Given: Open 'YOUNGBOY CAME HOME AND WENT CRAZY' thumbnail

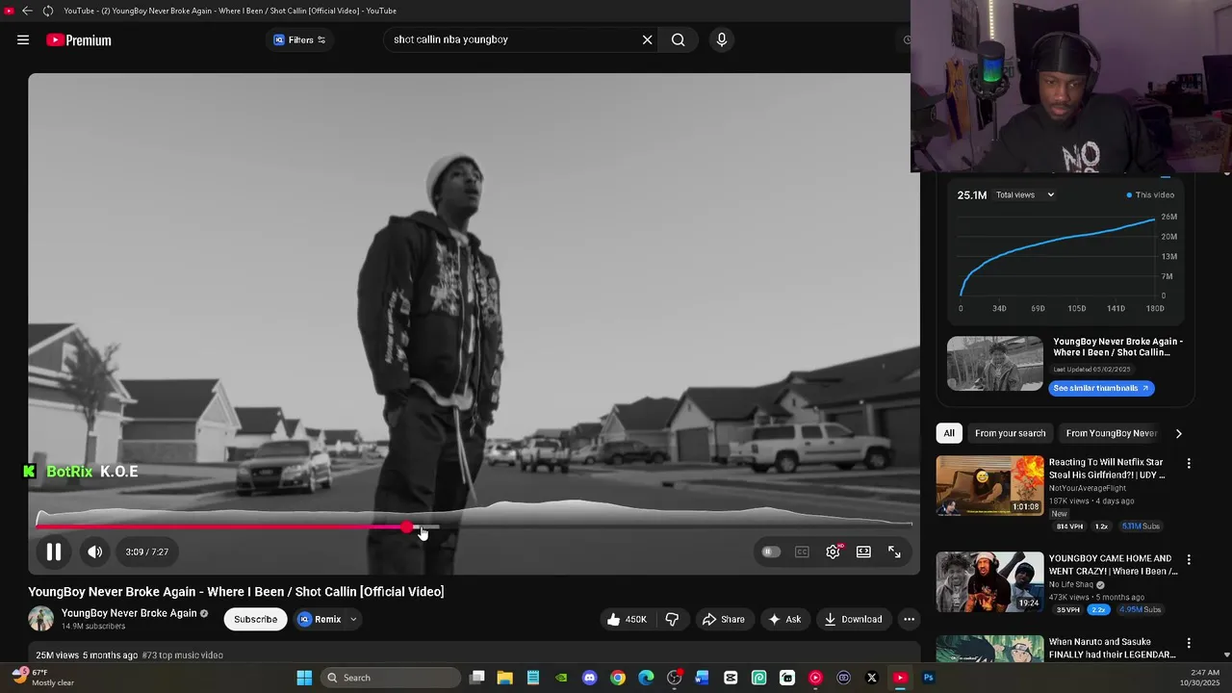Looking at the screenshot, I should tap(989, 581).
